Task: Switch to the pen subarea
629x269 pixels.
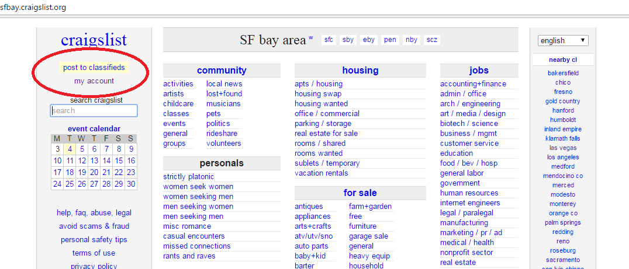Action: point(390,40)
